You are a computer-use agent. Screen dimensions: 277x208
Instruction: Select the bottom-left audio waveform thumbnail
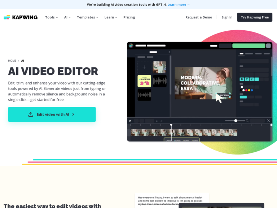pyautogui.click(x=144, y=95)
